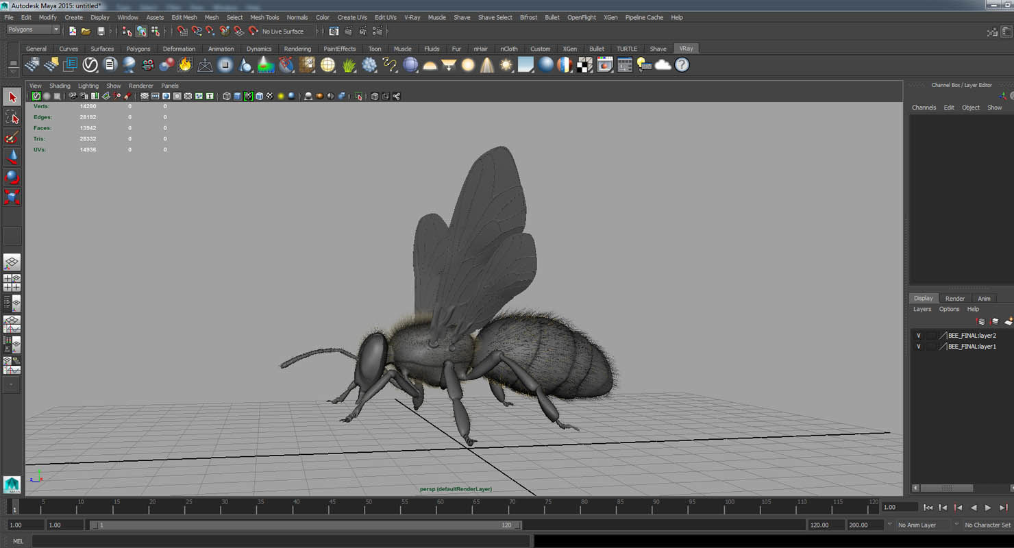Click the playback end time field 120.00

tap(826, 525)
